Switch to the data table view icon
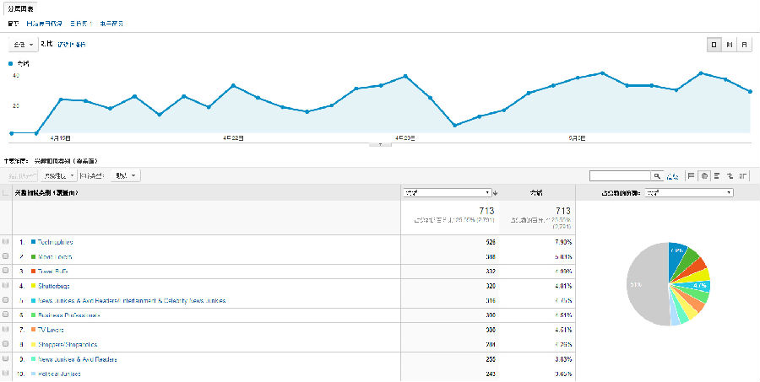The height and width of the screenshot is (382, 760). pos(692,176)
